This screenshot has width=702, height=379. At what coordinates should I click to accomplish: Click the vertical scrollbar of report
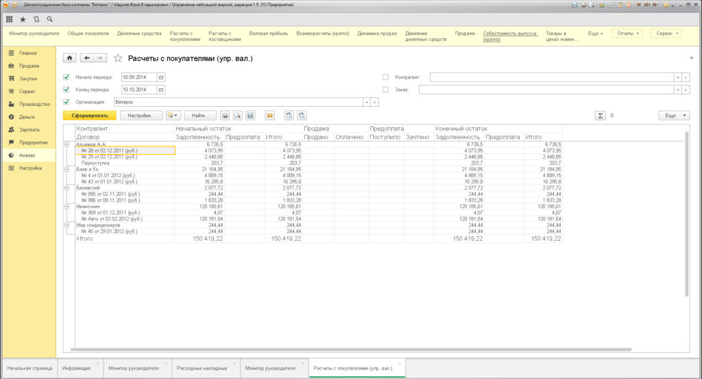(686, 213)
